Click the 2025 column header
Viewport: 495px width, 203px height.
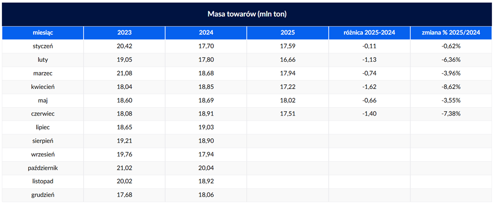(x=288, y=33)
